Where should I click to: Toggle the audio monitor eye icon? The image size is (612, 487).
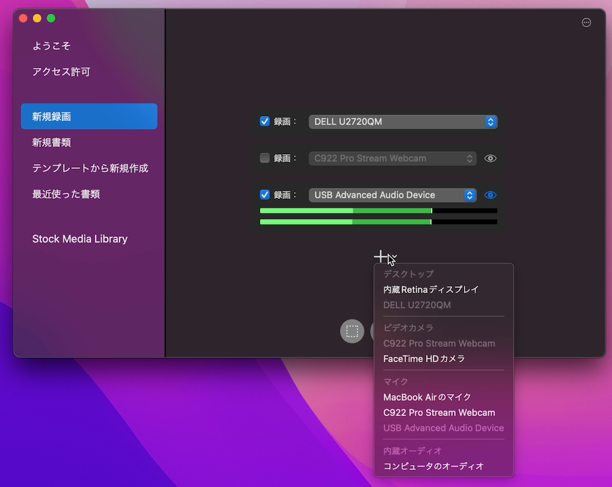pyautogui.click(x=490, y=195)
